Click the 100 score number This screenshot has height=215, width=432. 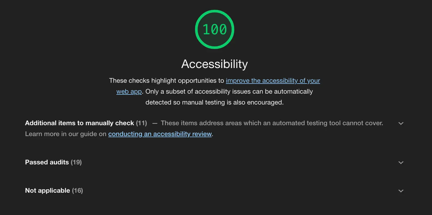click(x=215, y=29)
